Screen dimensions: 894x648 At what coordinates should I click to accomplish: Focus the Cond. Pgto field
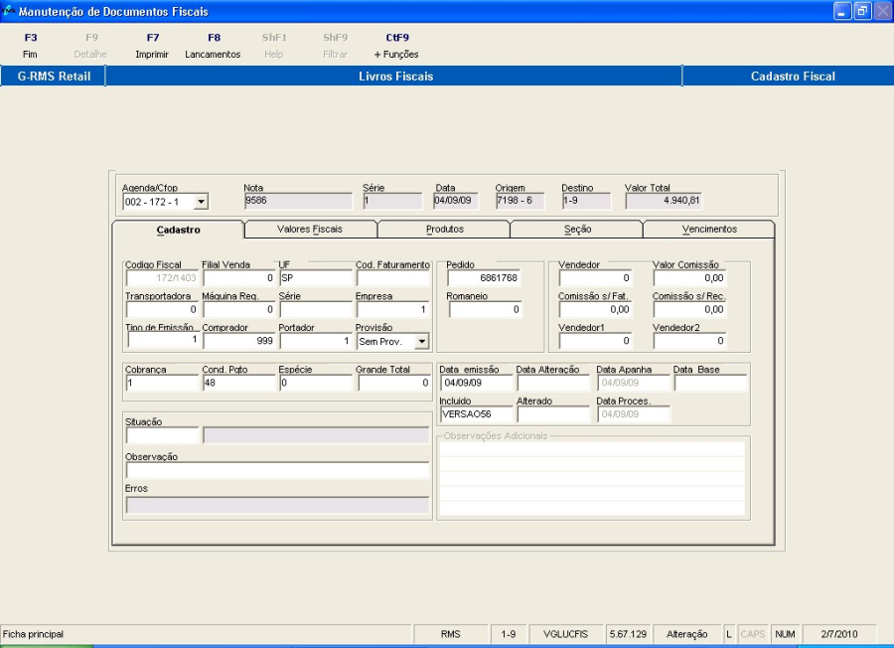click(237, 384)
